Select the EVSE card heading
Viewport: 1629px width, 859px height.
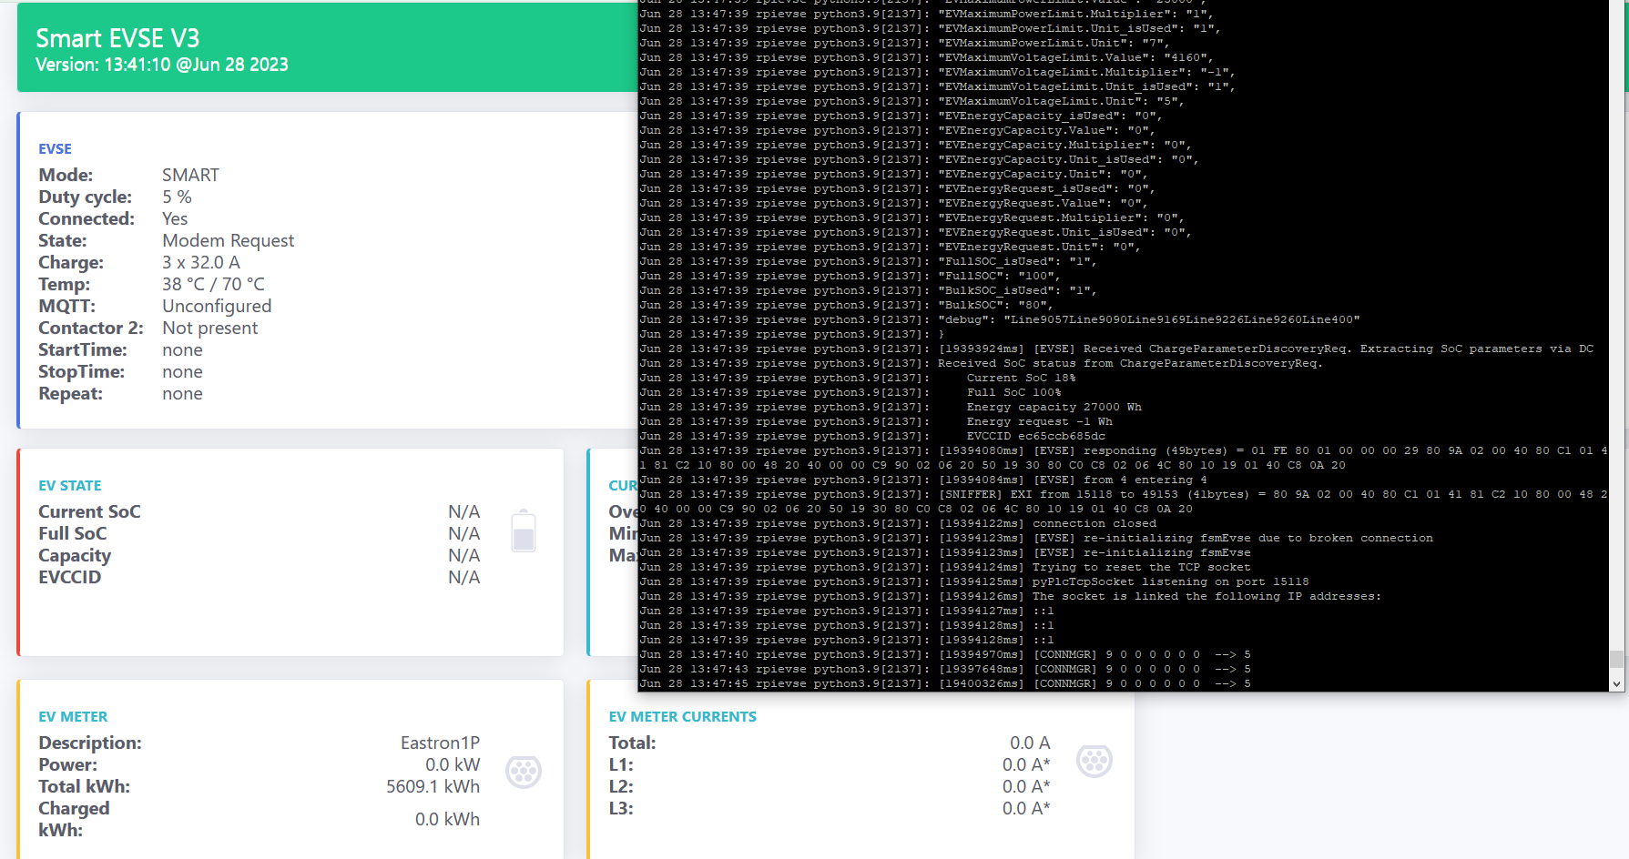[55, 148]
